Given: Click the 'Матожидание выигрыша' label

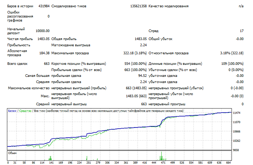Looking at the screenshot, I should (x=71, y=45).
